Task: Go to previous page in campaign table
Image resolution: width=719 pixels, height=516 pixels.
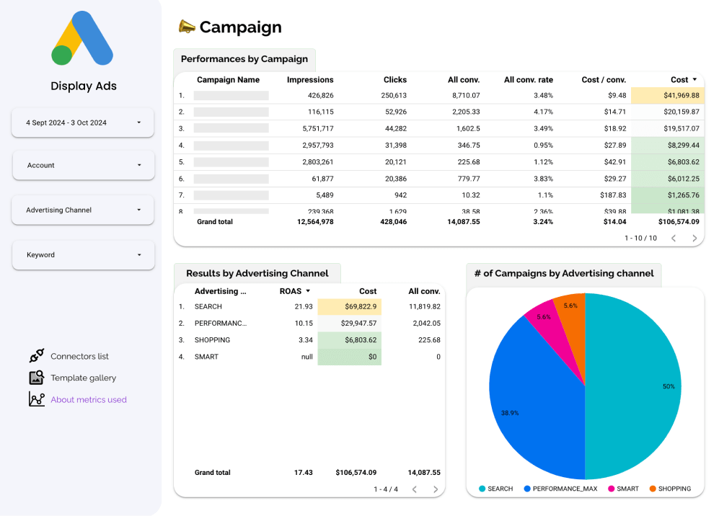Action: [674, 238]
